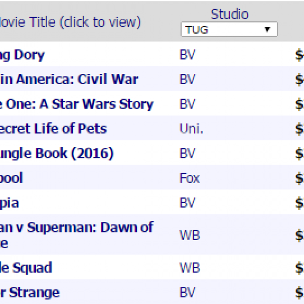The height and width of the screenshot is (304, 304).
Task: Open Batman v Superman: Dawn of Justice
Action: click(x=76, y=227)
